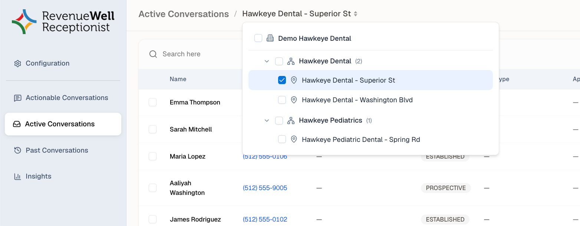The height and width of the screenshot is (226, 580).
Task: Click the PROSPECTIVE status badge
Action: pos(446,188)
